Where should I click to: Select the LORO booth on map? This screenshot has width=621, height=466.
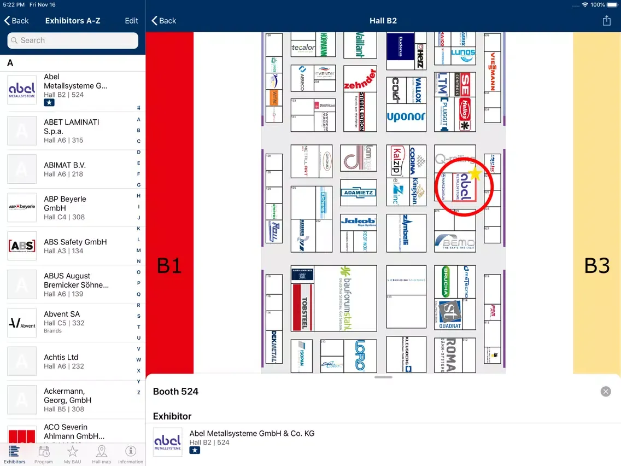point(360,356)
